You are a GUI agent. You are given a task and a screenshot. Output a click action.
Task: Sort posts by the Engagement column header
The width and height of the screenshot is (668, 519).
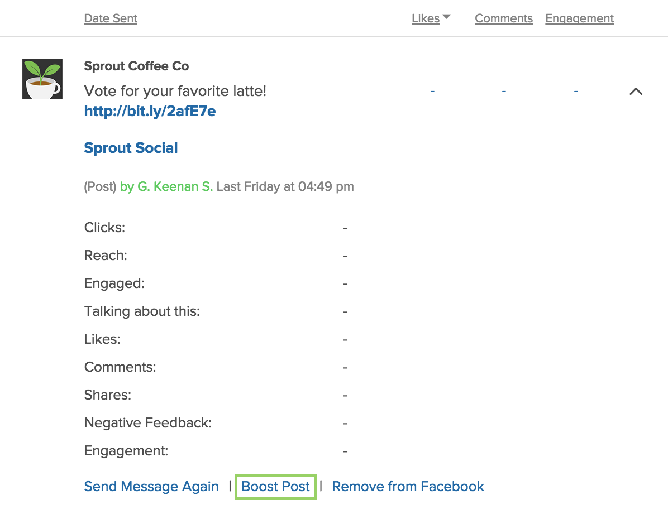click(x=579, y=18)
